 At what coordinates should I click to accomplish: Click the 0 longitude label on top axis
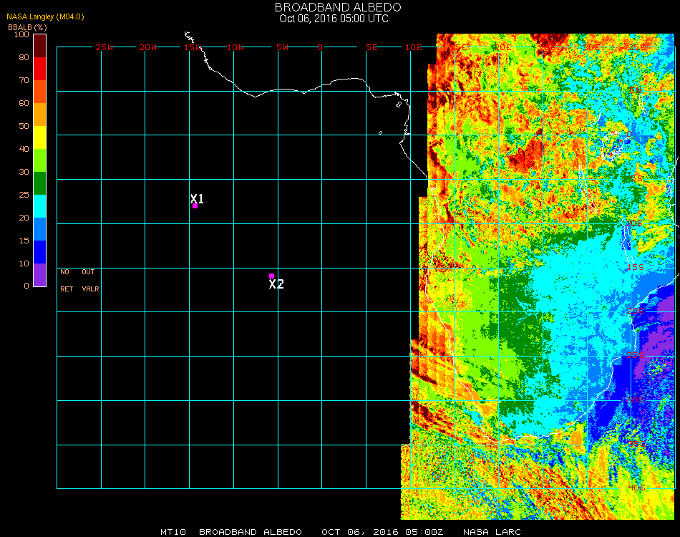click(320, 47)
